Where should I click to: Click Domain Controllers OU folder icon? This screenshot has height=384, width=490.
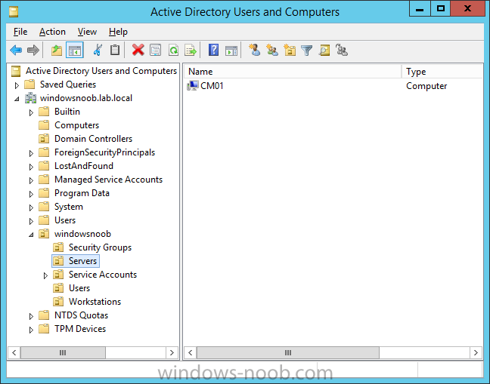pyautogui.click(x=44, y=138)
